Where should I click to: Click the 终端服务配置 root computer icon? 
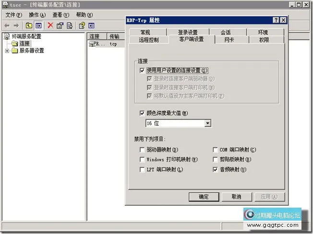click(x=7, y=36)
